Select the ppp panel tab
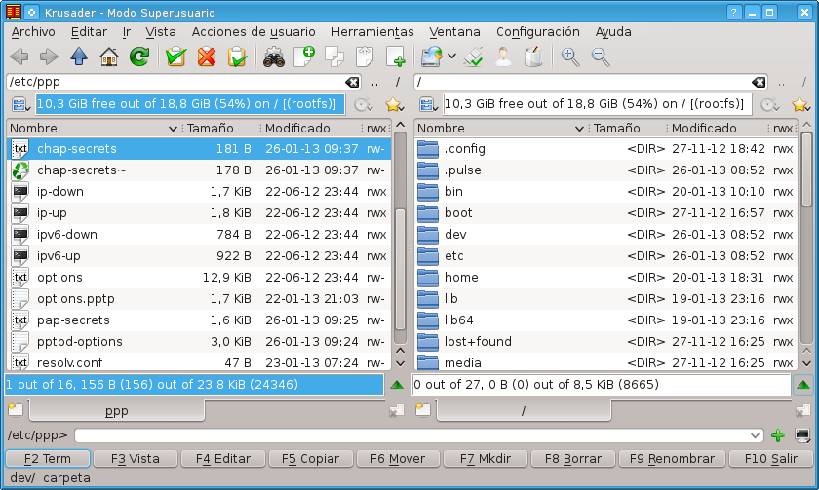 tap(116, 411)
